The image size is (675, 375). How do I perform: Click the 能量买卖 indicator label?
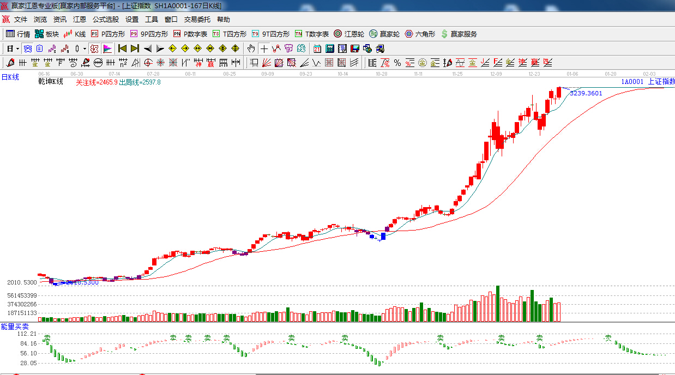(15, 326)
